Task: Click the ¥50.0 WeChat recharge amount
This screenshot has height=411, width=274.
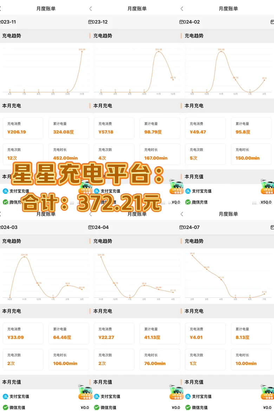Action: (x=266, y=202)
